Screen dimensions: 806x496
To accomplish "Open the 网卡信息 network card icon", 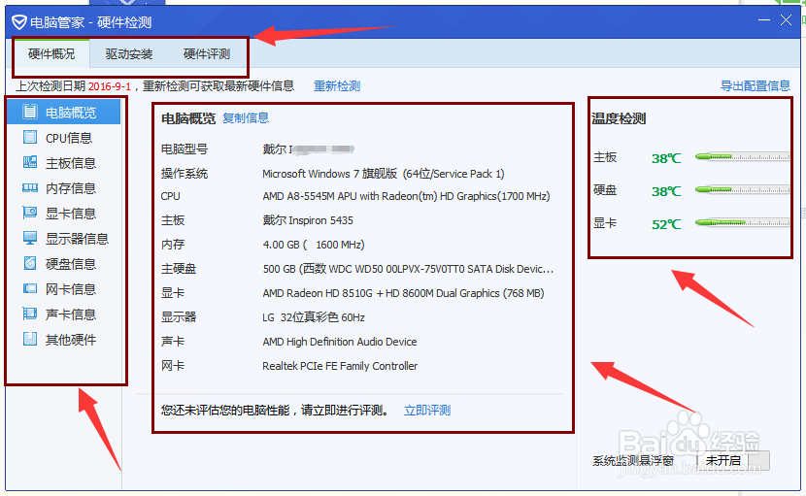I will [x=30, y=288].
